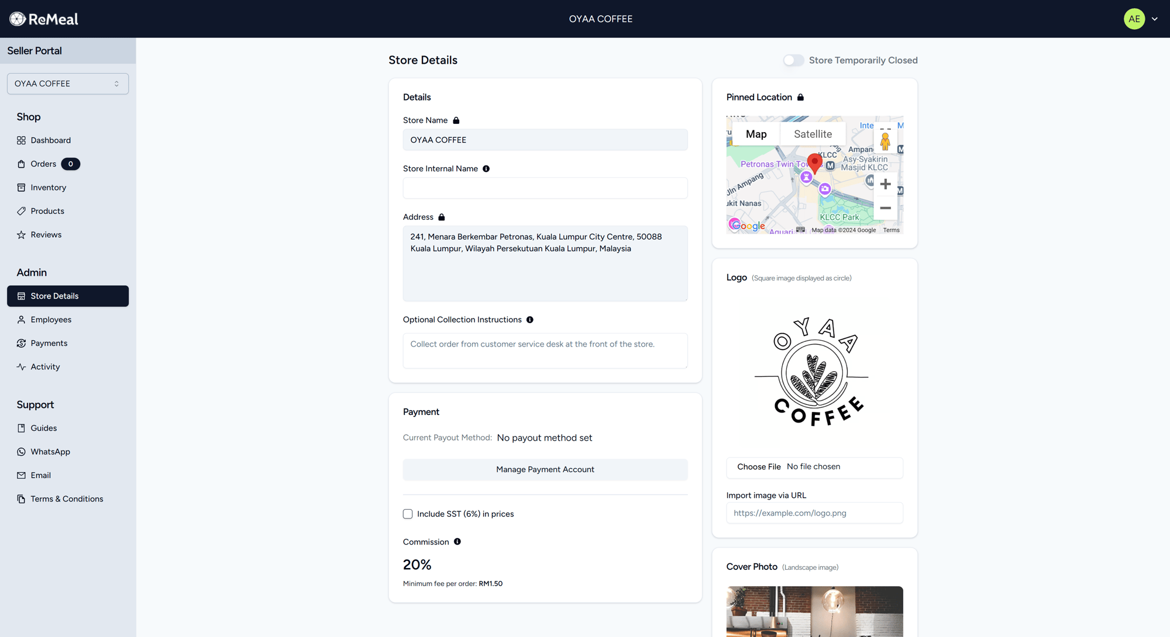Click the Street View pegman icon

[x=885, y=141]
